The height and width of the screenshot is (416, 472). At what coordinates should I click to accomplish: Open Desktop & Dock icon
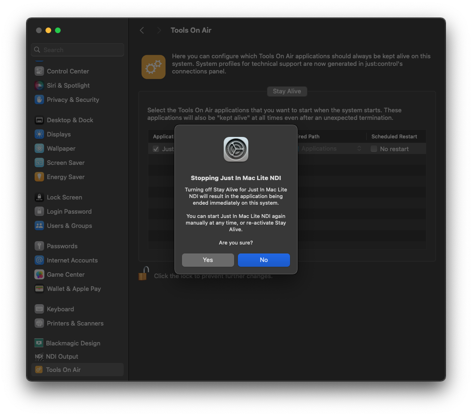click(39, 120)
